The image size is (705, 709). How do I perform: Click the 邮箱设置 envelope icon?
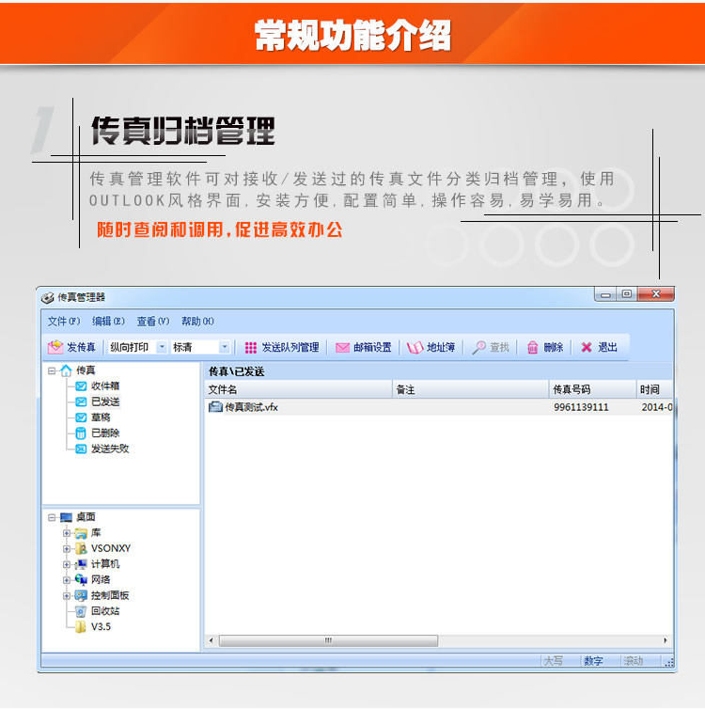click(x=342, y=347)
